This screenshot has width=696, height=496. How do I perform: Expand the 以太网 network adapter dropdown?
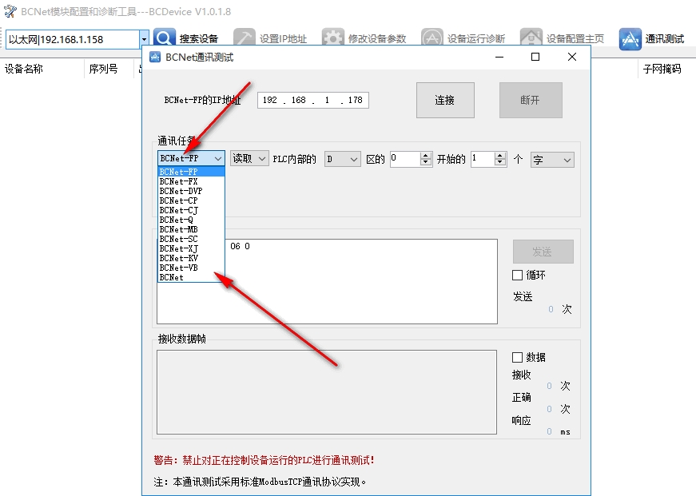click(x=144, y=39)
